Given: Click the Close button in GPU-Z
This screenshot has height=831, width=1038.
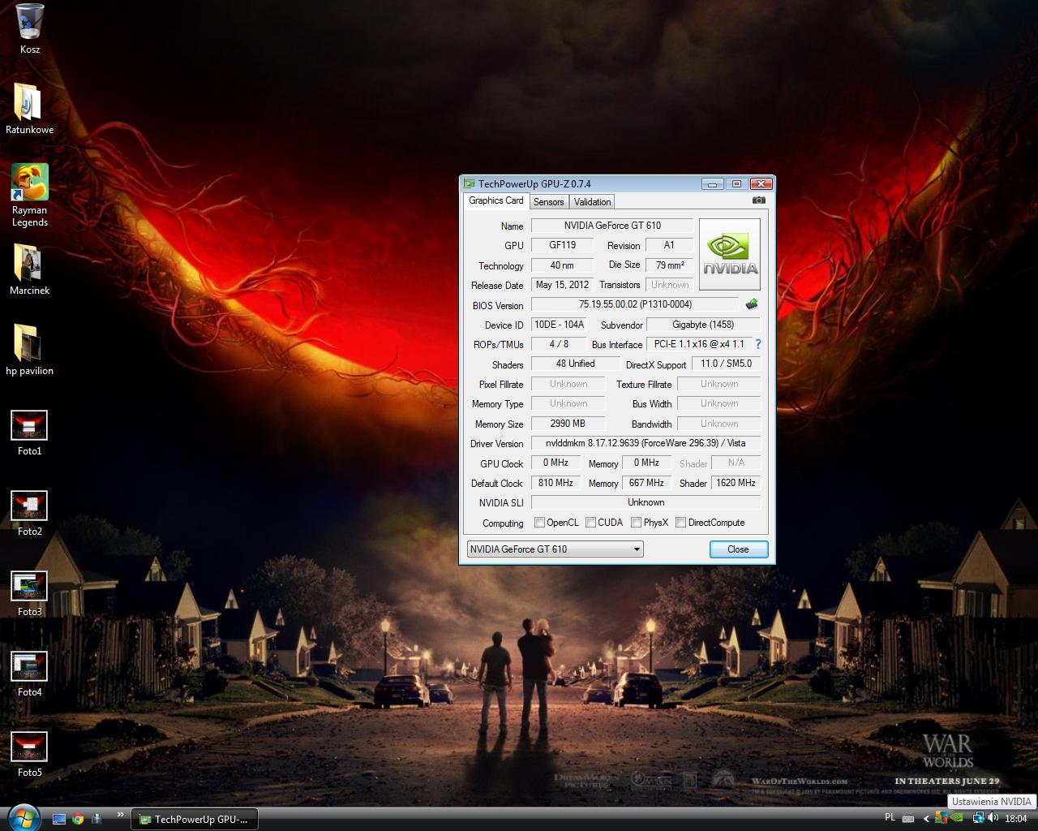Looking at the screenshot, I should (738, 549).
